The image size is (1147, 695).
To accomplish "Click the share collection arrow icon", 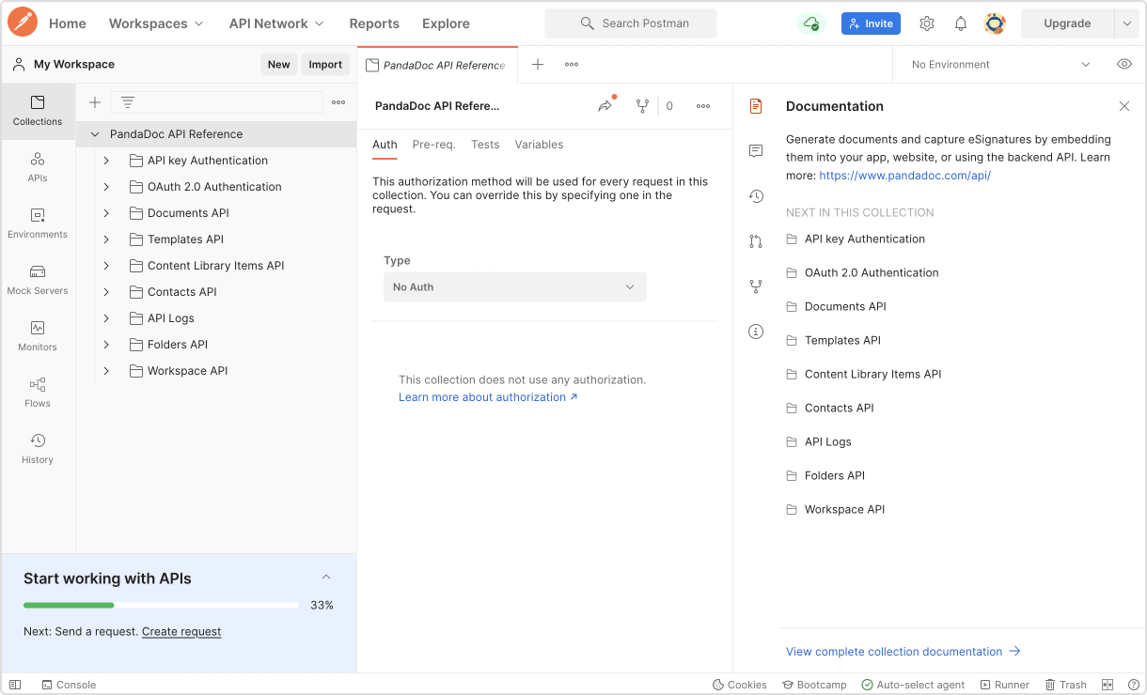I will click(605, 106).
